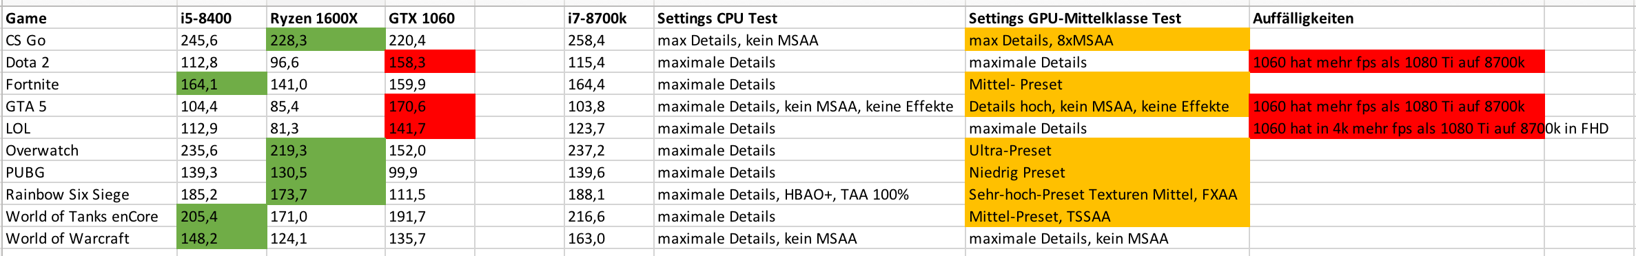Select the GTX 1060 header cell
1636x256 pixels.
[430, 18]
